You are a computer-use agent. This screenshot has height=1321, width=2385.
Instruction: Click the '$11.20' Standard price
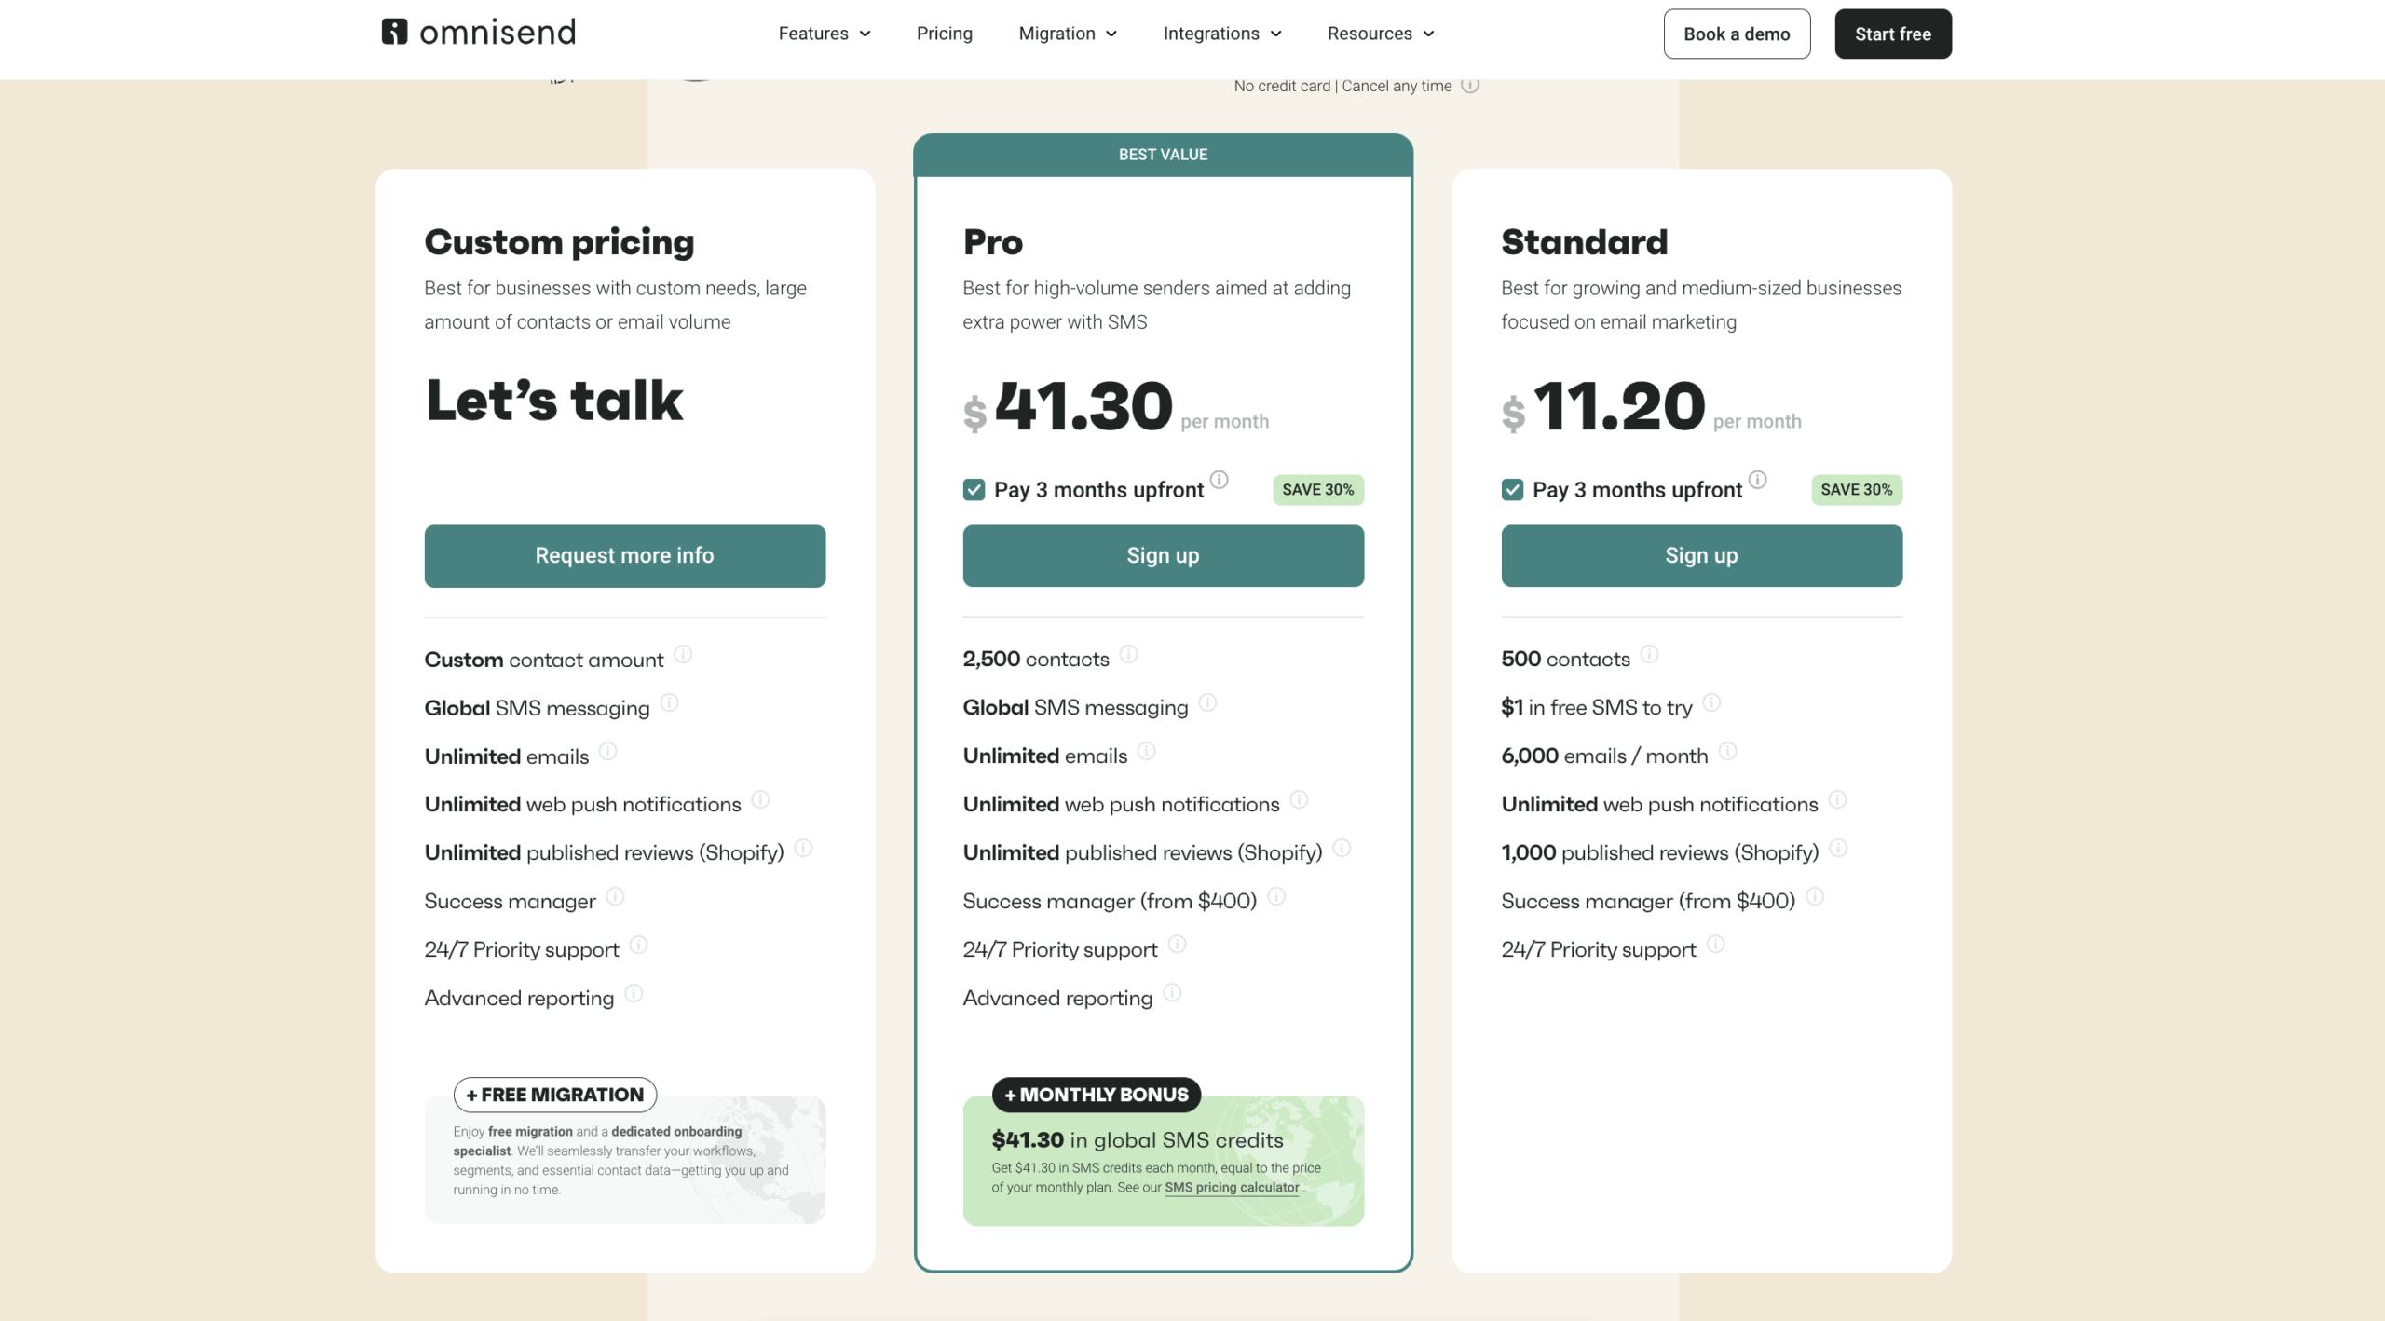click(x=1604, y=406)
